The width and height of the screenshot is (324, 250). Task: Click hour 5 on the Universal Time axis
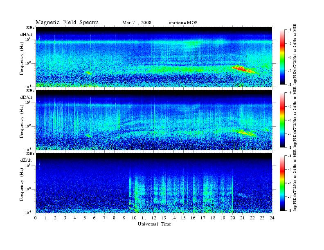[x=85, y=218]
